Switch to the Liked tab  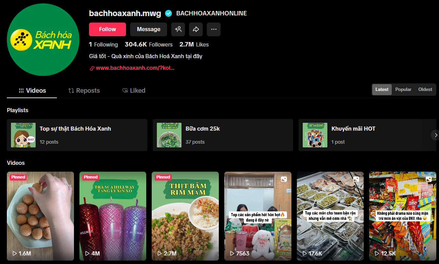(x=134, y=91)
